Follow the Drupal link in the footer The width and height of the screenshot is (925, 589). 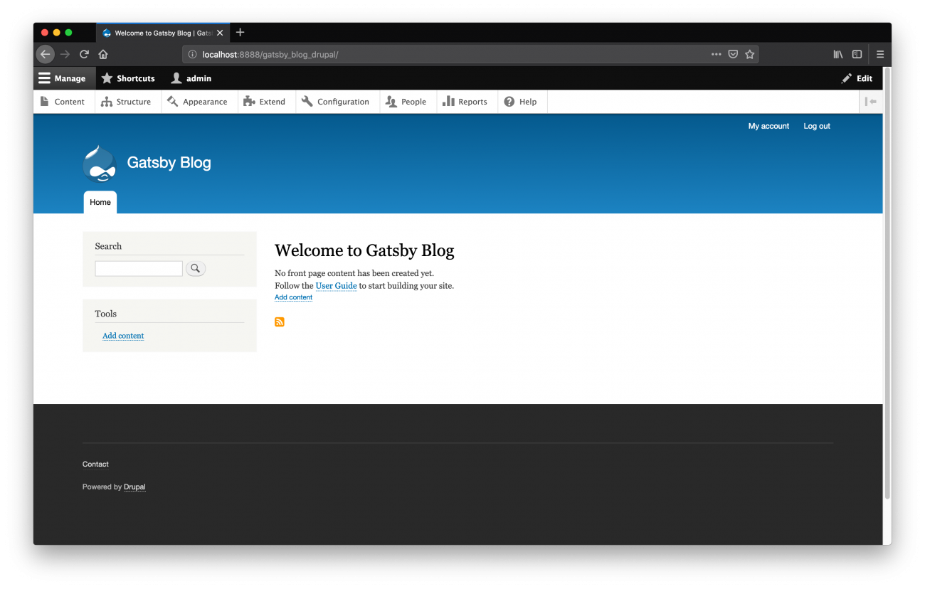point(134,487)
